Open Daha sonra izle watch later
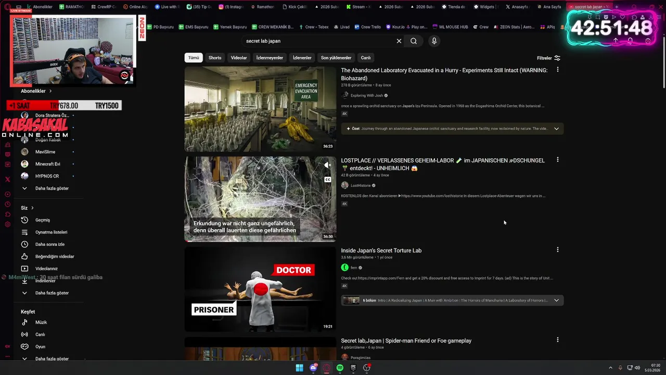666x375 pixels. (49, 244)
